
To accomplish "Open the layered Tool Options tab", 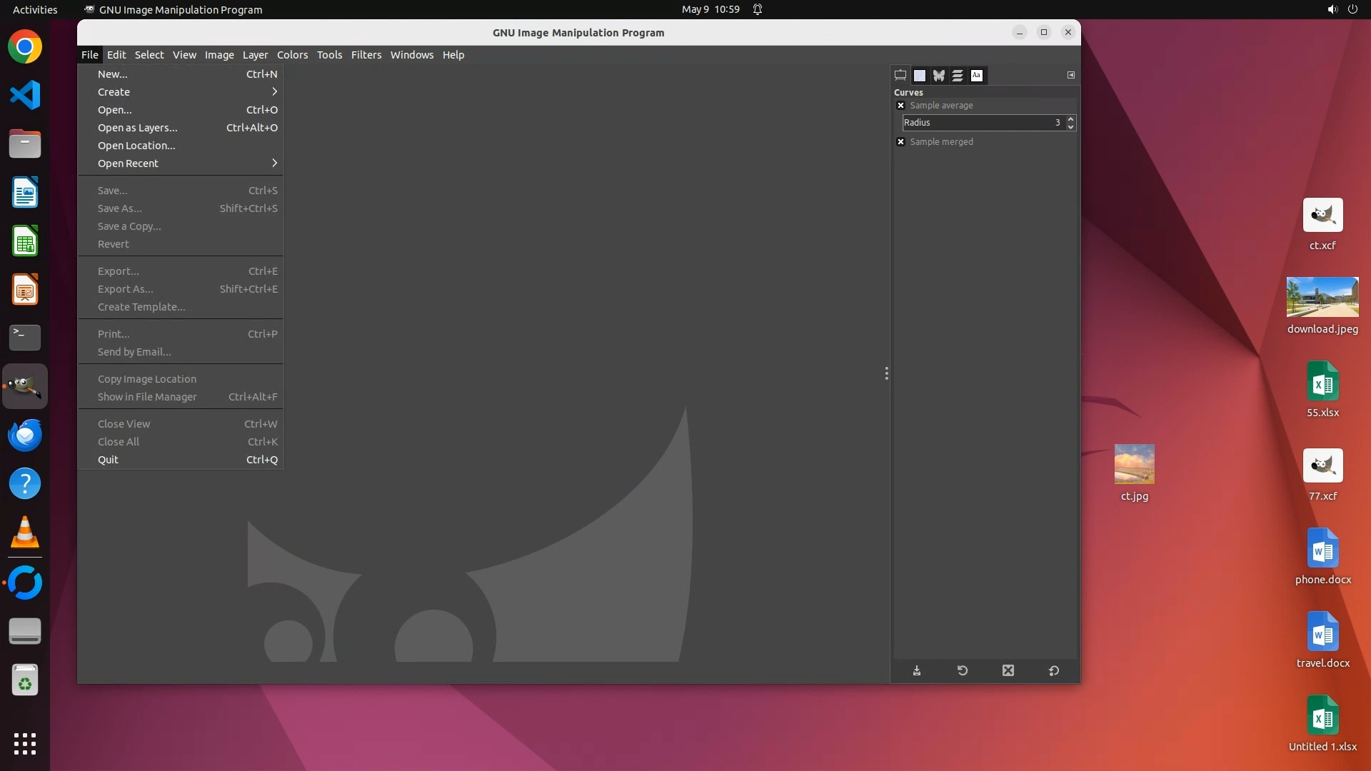I will point(958,75).
